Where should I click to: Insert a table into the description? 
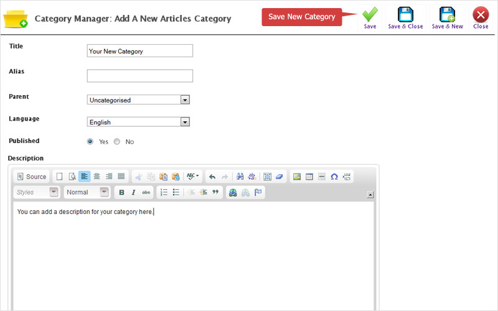[309, 177]
